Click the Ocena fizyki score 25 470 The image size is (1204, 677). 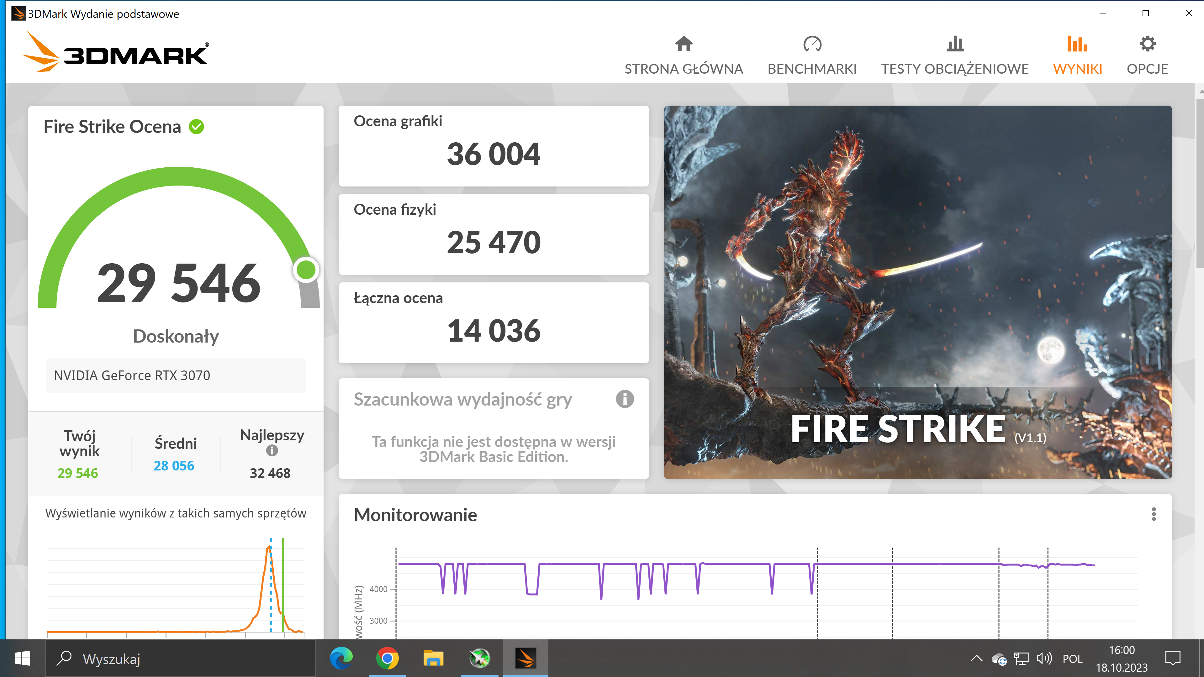pos(494,242)
